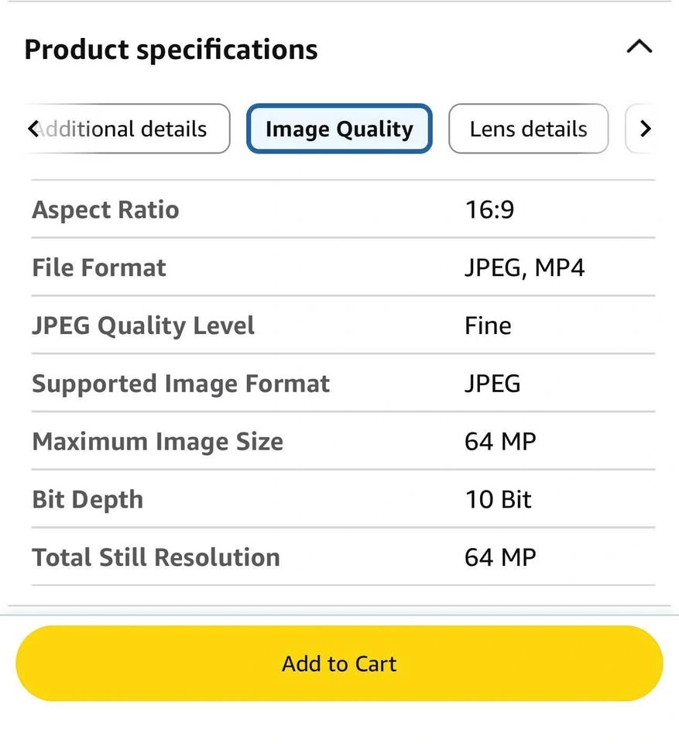Select the Fine quality value
Image resolution: width=679 pixels, height=744 pixels.
click(488, 325)
